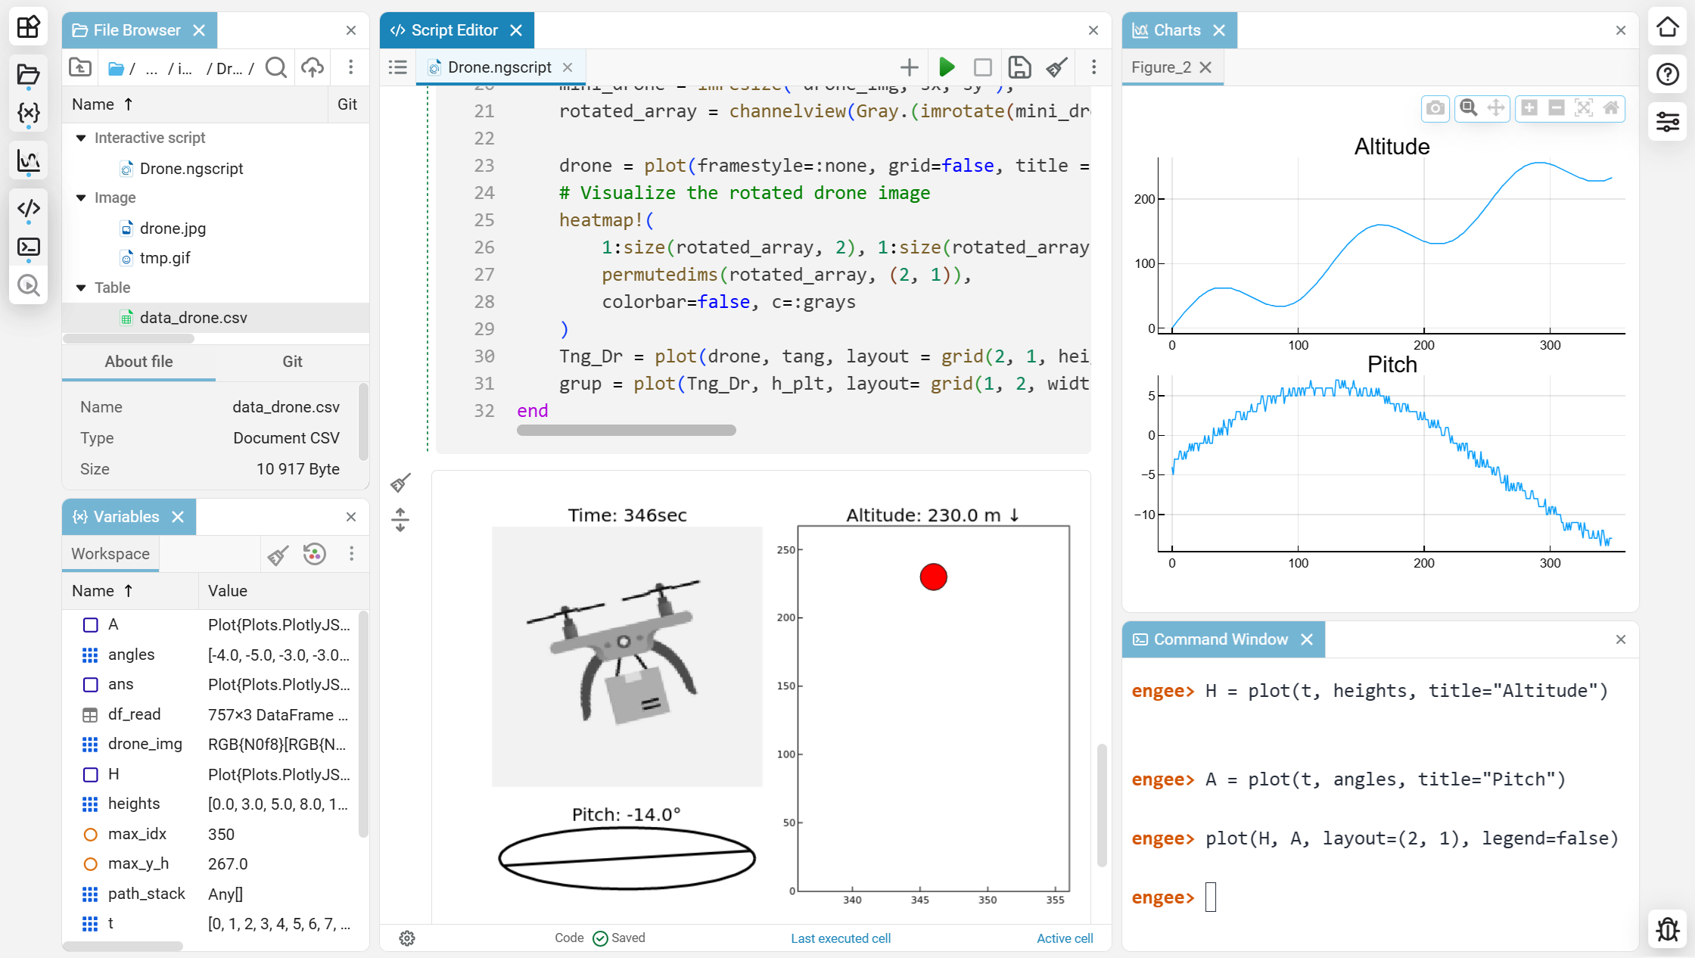
Task: Run the script with green play button
Action: (946, 67)
